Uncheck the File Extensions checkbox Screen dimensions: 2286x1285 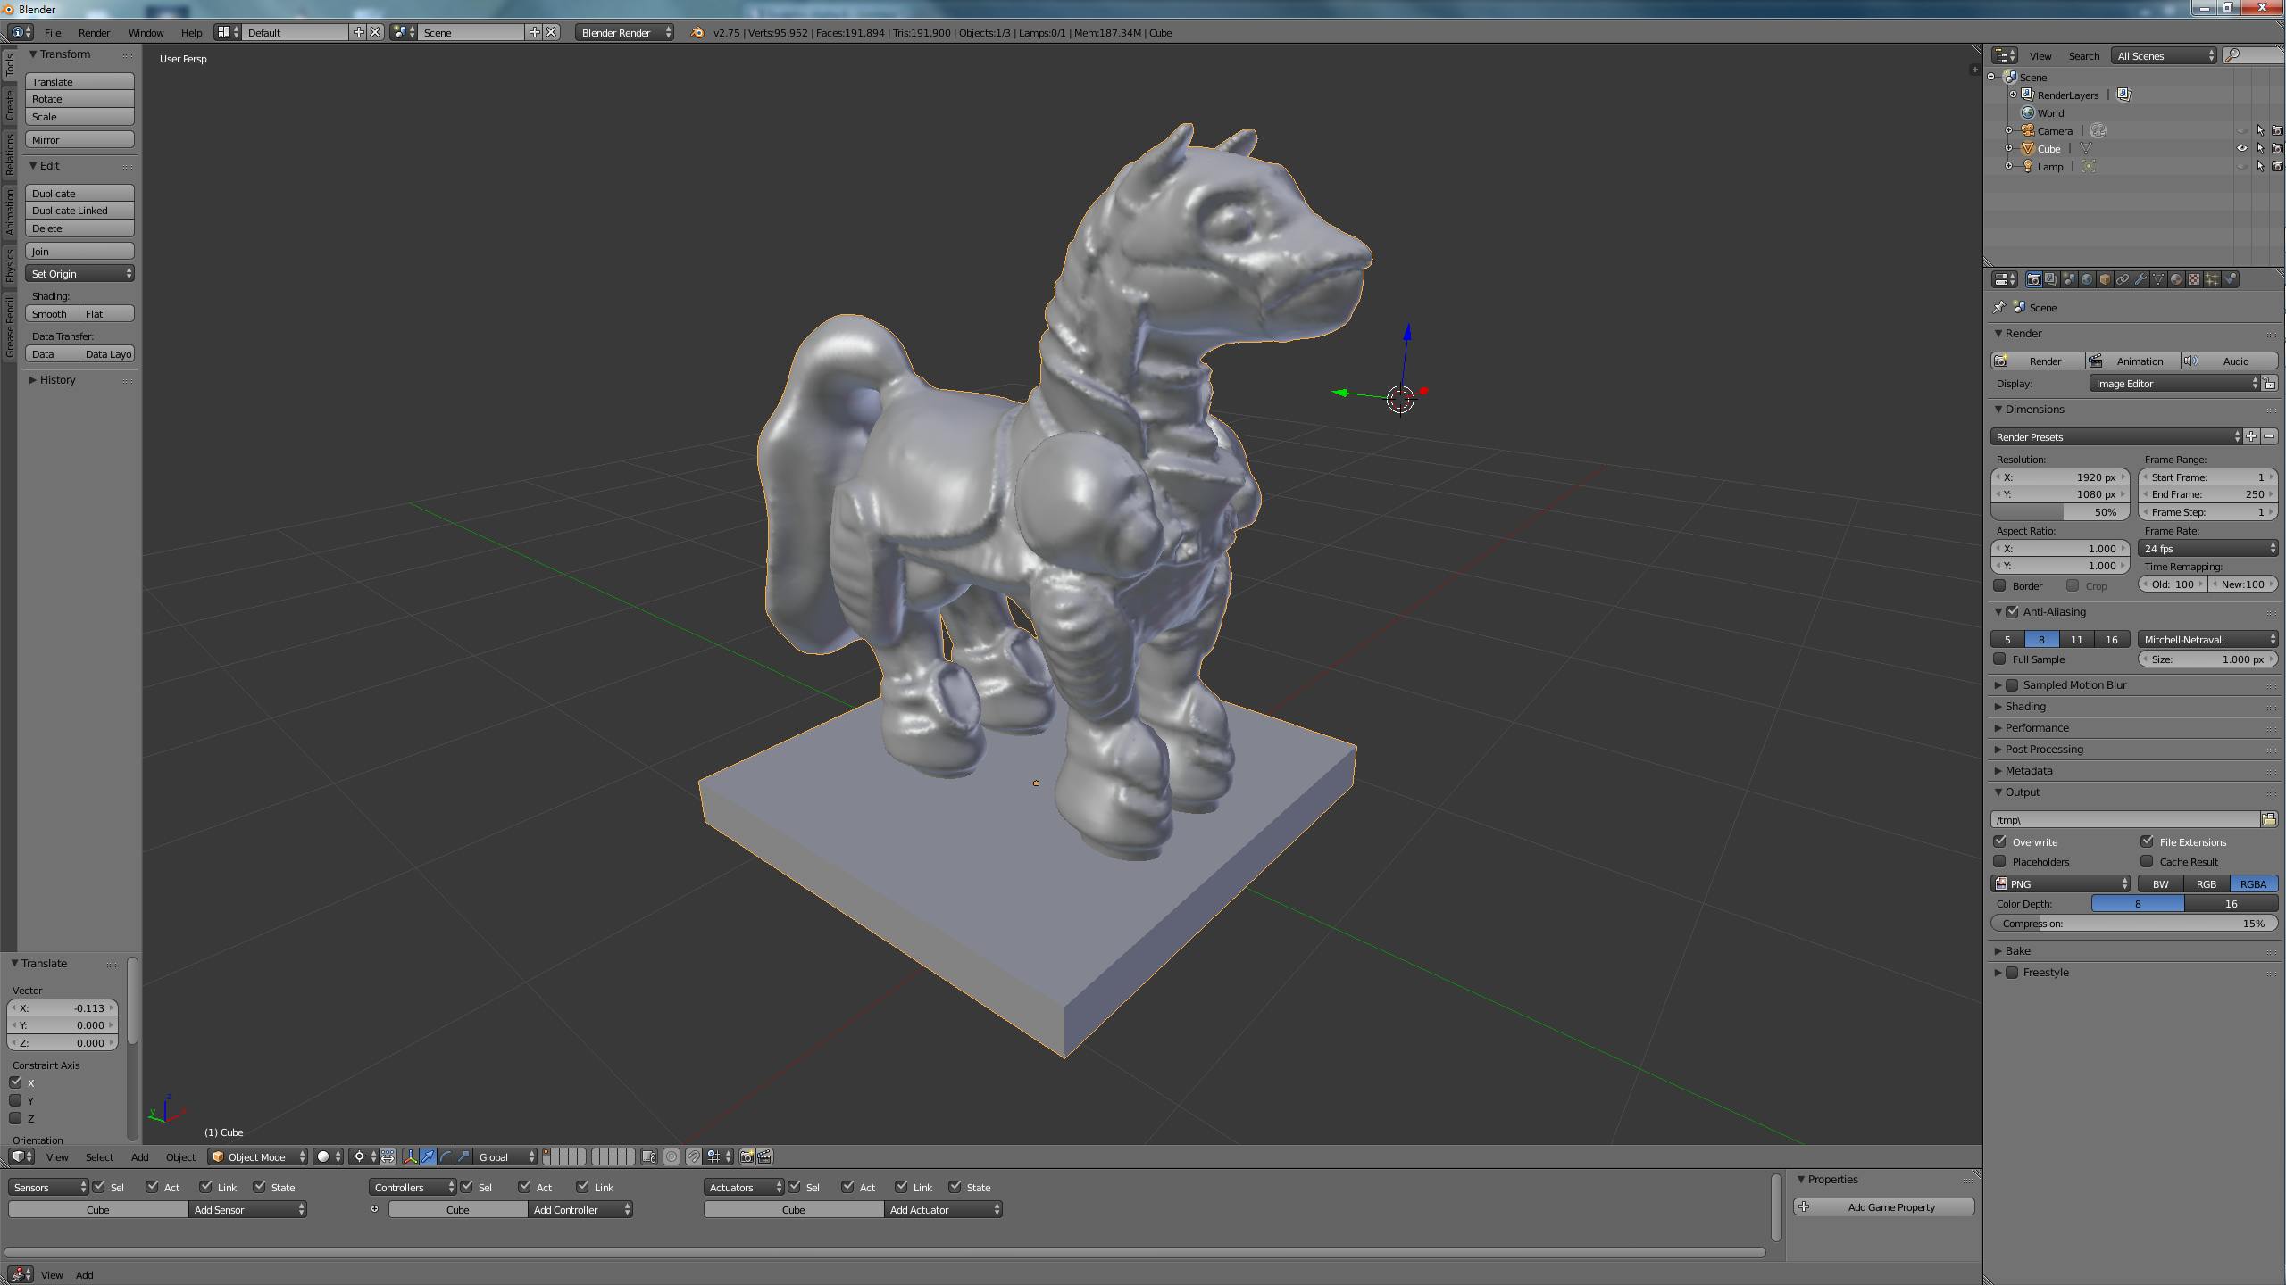(x=2148, y=841)
